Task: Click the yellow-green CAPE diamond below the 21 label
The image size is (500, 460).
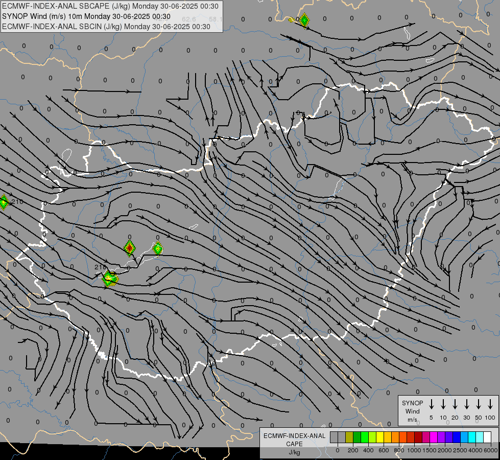Action: (109, 279)
